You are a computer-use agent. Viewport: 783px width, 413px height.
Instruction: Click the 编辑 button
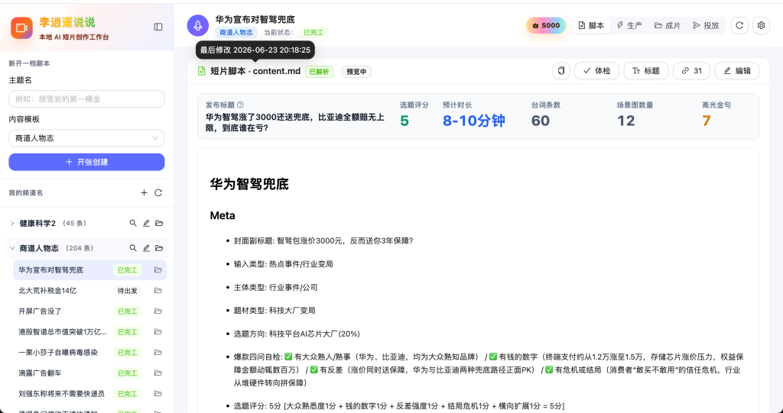pyautogui.click(x=737, y=71)
